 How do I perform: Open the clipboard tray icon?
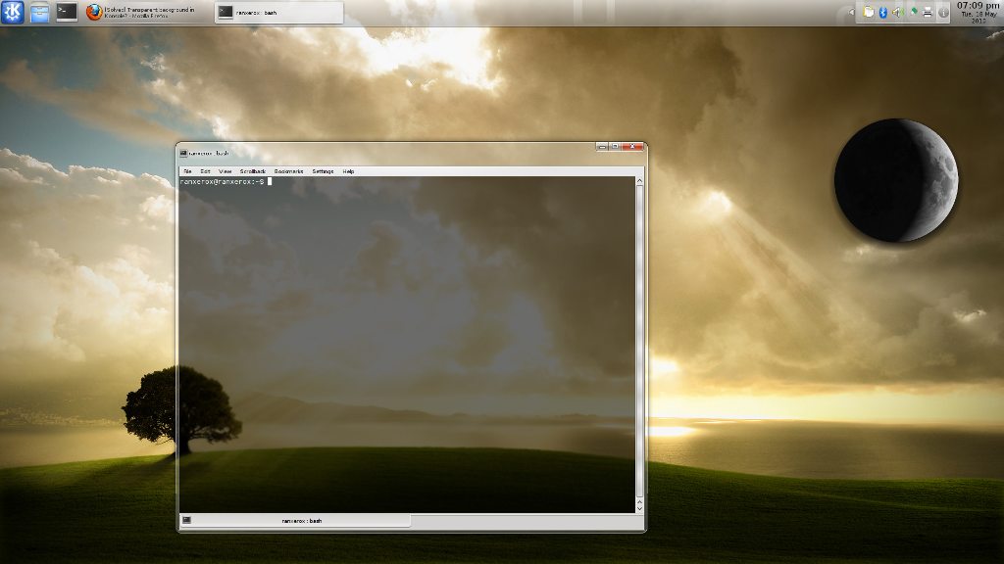868,13
